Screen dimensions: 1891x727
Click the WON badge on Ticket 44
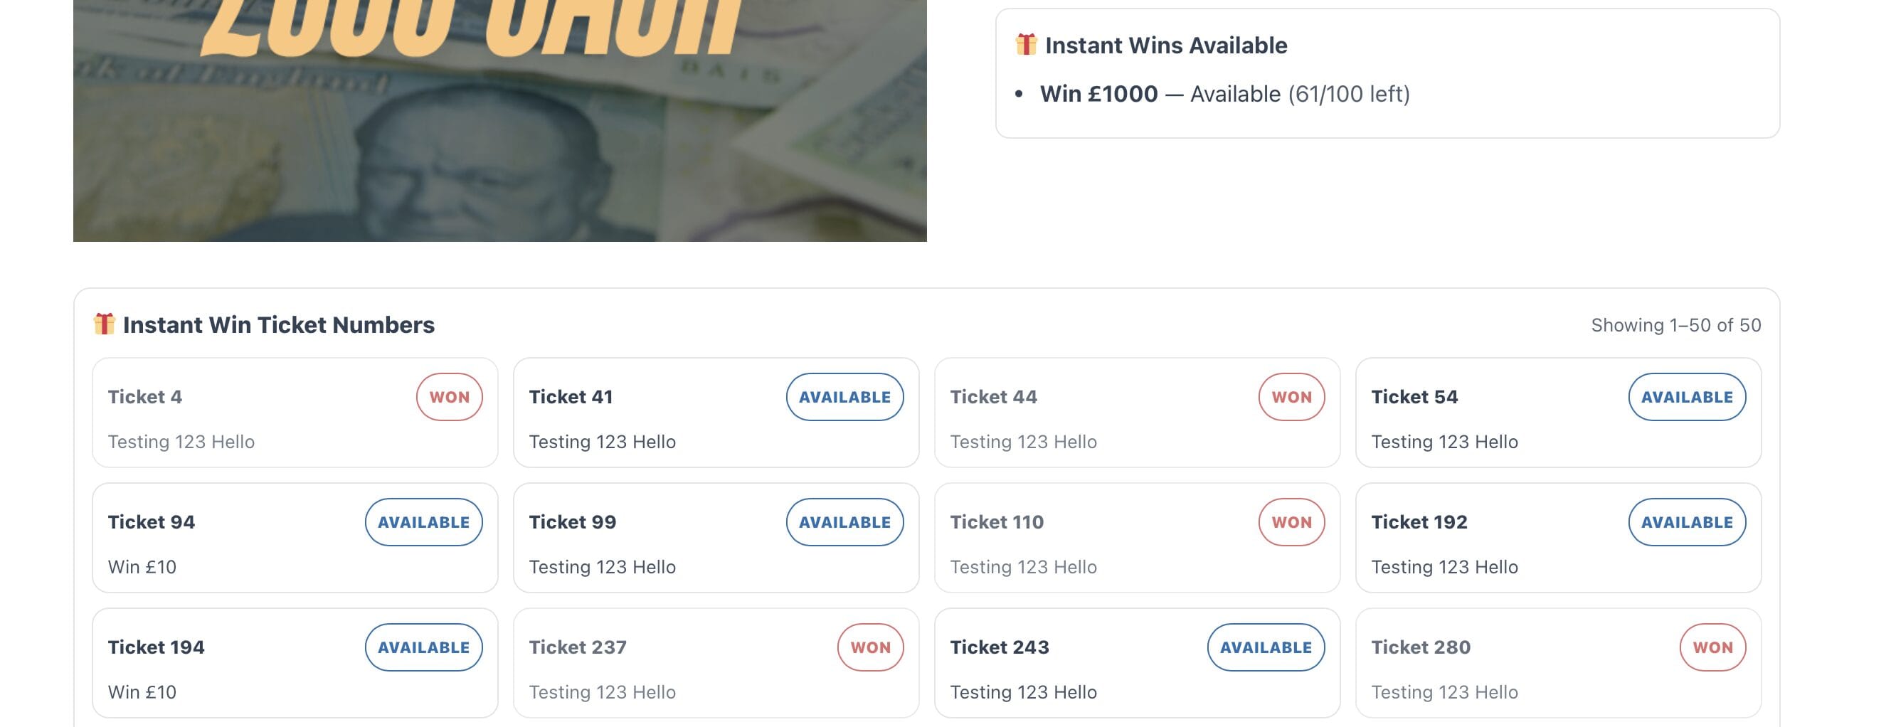pos(1290,396)
